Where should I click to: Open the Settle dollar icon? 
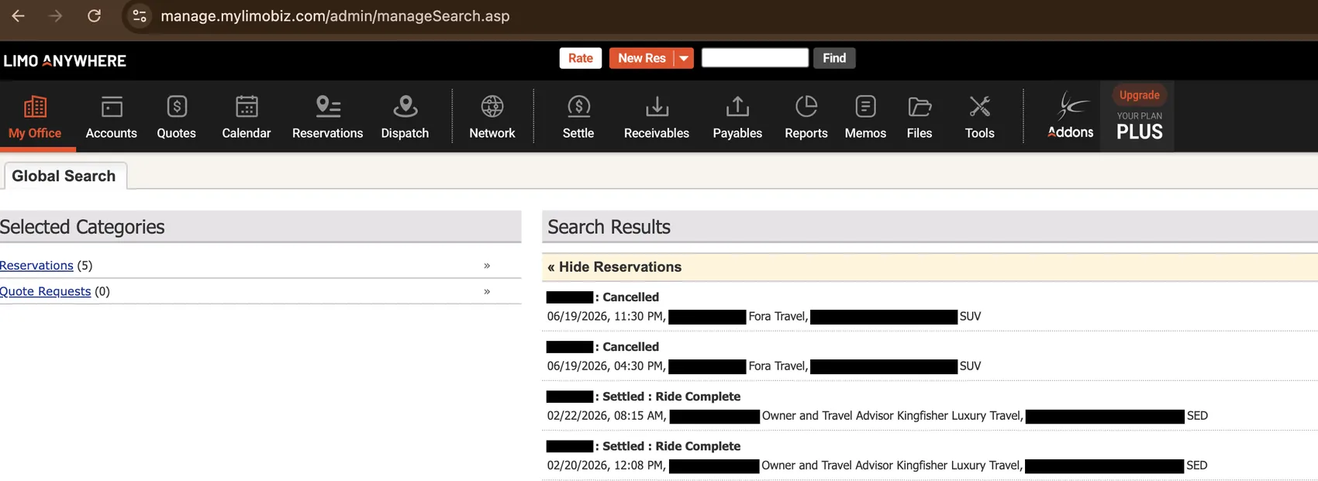(578, 107)
